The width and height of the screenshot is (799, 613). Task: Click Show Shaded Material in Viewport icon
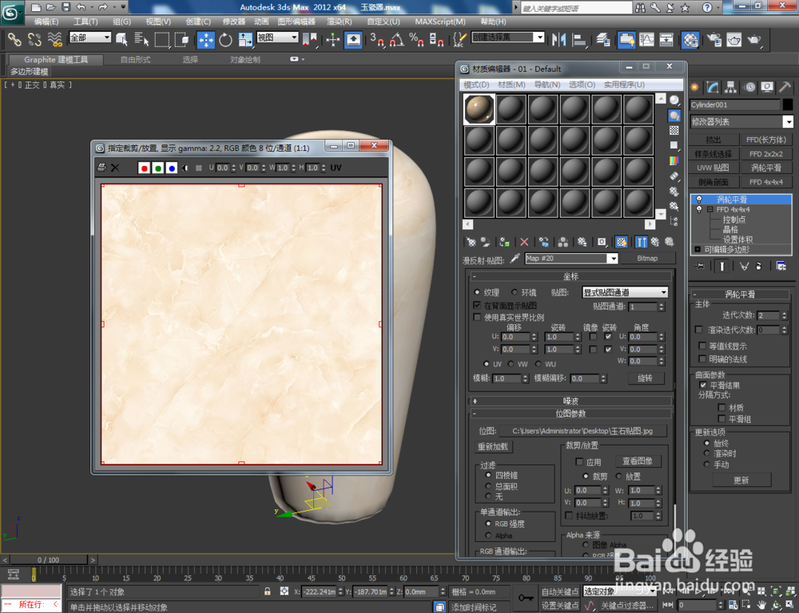click(x=621, y=242)
